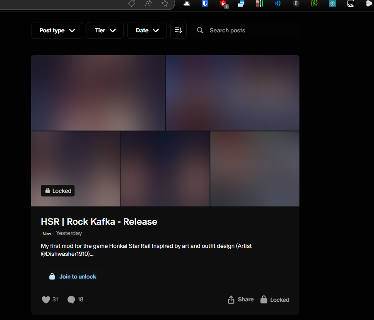Viewport: 374px width, 320px height.
Task: Click the Locked label beside Share
Action: click(x=275, y=300)
